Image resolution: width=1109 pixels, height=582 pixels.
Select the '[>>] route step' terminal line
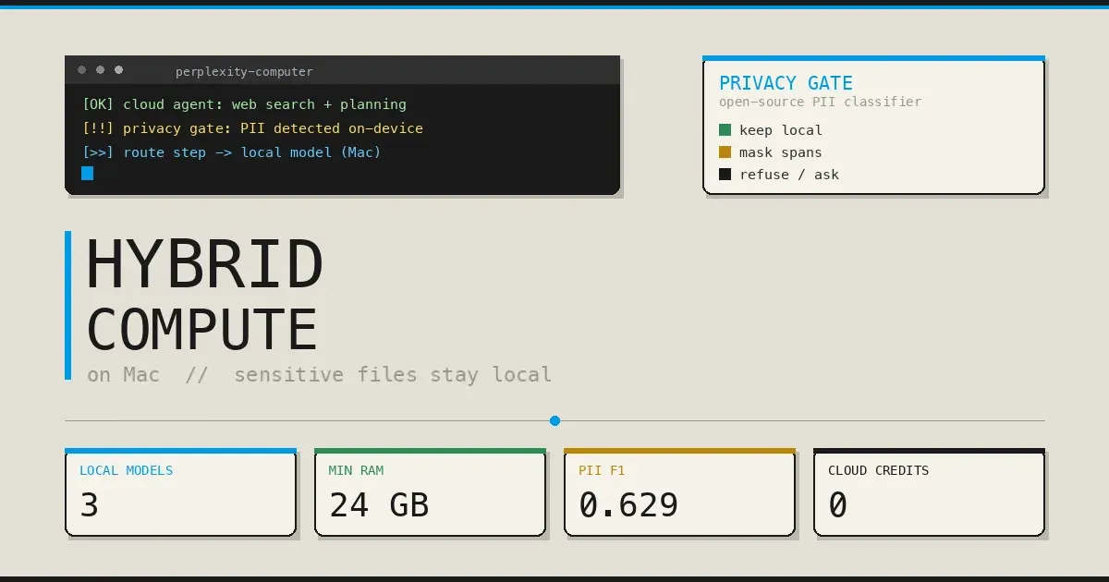click(x=231, y=152)
